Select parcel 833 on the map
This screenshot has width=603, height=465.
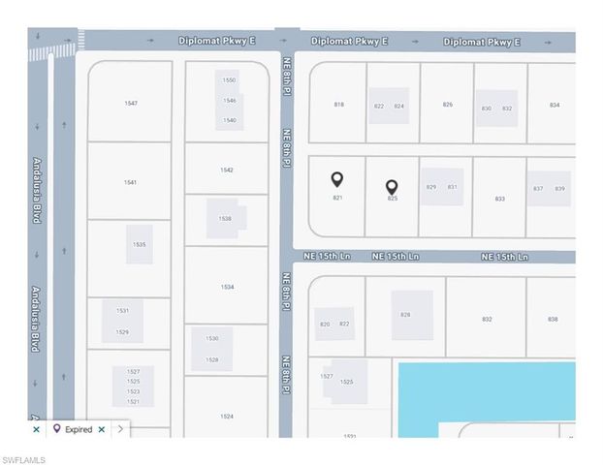[499, 199]
